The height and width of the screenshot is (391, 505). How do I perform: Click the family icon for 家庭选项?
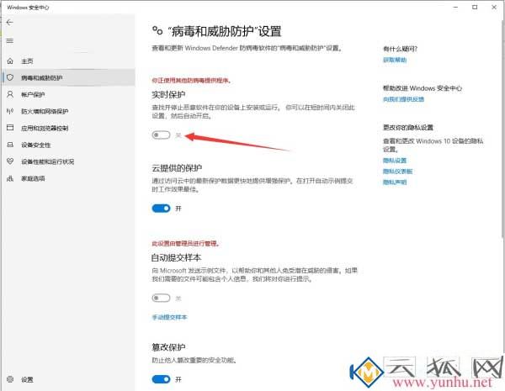click(x=10, y=178)
